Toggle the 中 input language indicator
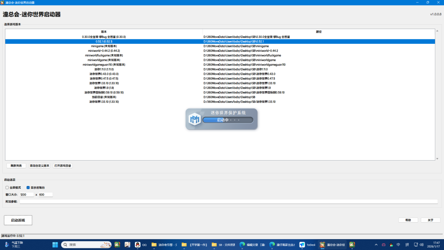This screenshot has height=250, width=444. (x=398, y=245)
